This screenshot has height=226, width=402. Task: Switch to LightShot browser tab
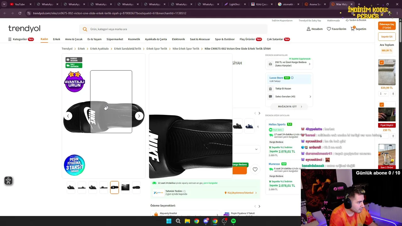tap(235, 4)
